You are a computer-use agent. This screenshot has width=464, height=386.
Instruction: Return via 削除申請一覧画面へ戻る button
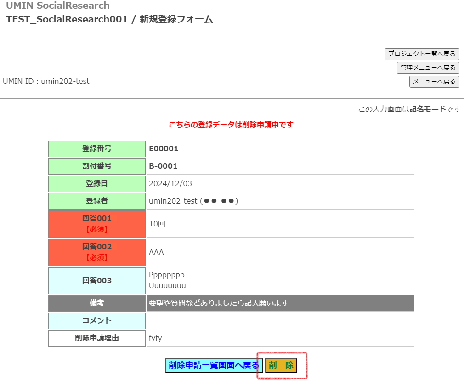[x=214, y=365]
